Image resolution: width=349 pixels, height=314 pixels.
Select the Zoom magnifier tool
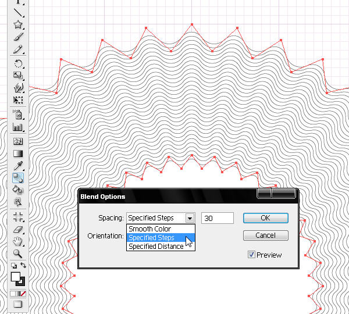(18, 254)
